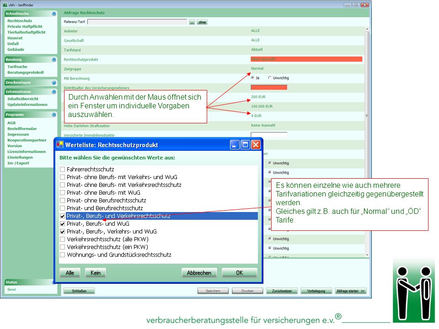Click the Vorbelegung button
The height and width of the screenshot is (329, 439).
(x=316, y=291)
